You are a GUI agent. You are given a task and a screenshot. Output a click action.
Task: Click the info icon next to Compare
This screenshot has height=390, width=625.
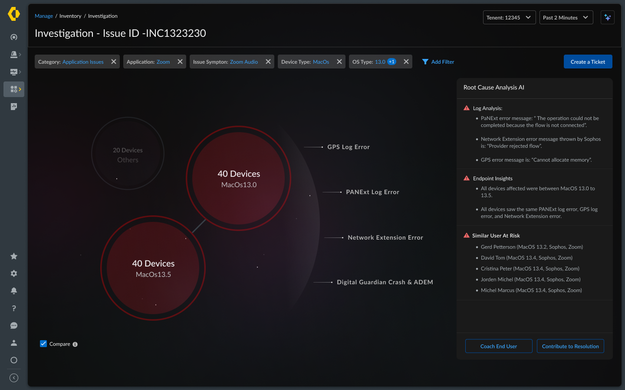(75, 344)
